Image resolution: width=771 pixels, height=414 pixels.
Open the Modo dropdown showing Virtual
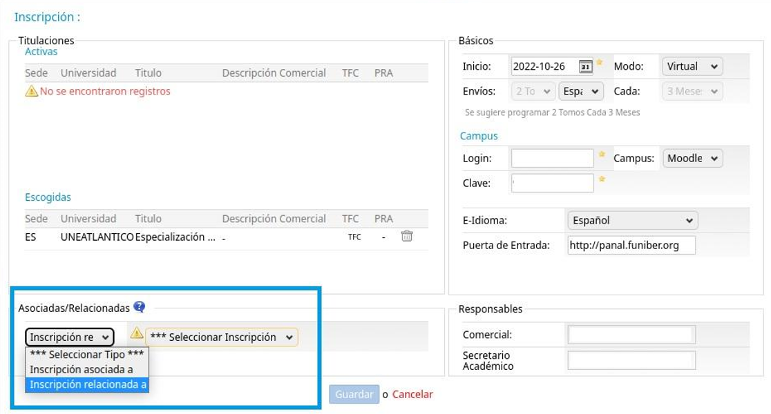tap(692, 66)
